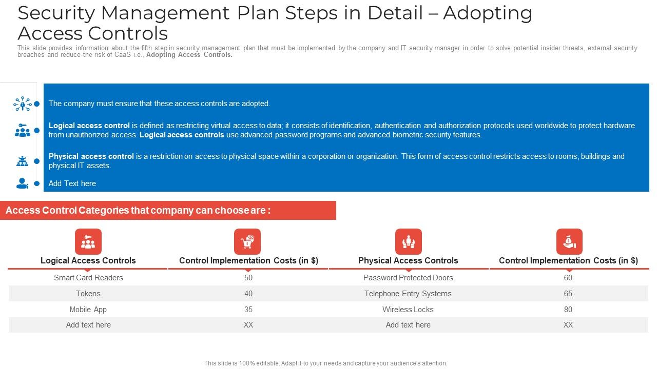The image size is (657, 369).
Task: Select the Logical Access Controls column header
Action: tap(88, 260)
